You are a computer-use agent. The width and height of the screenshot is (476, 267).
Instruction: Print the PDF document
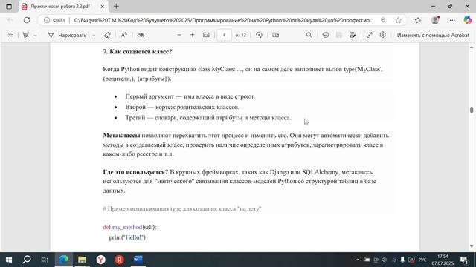(326, 35)
